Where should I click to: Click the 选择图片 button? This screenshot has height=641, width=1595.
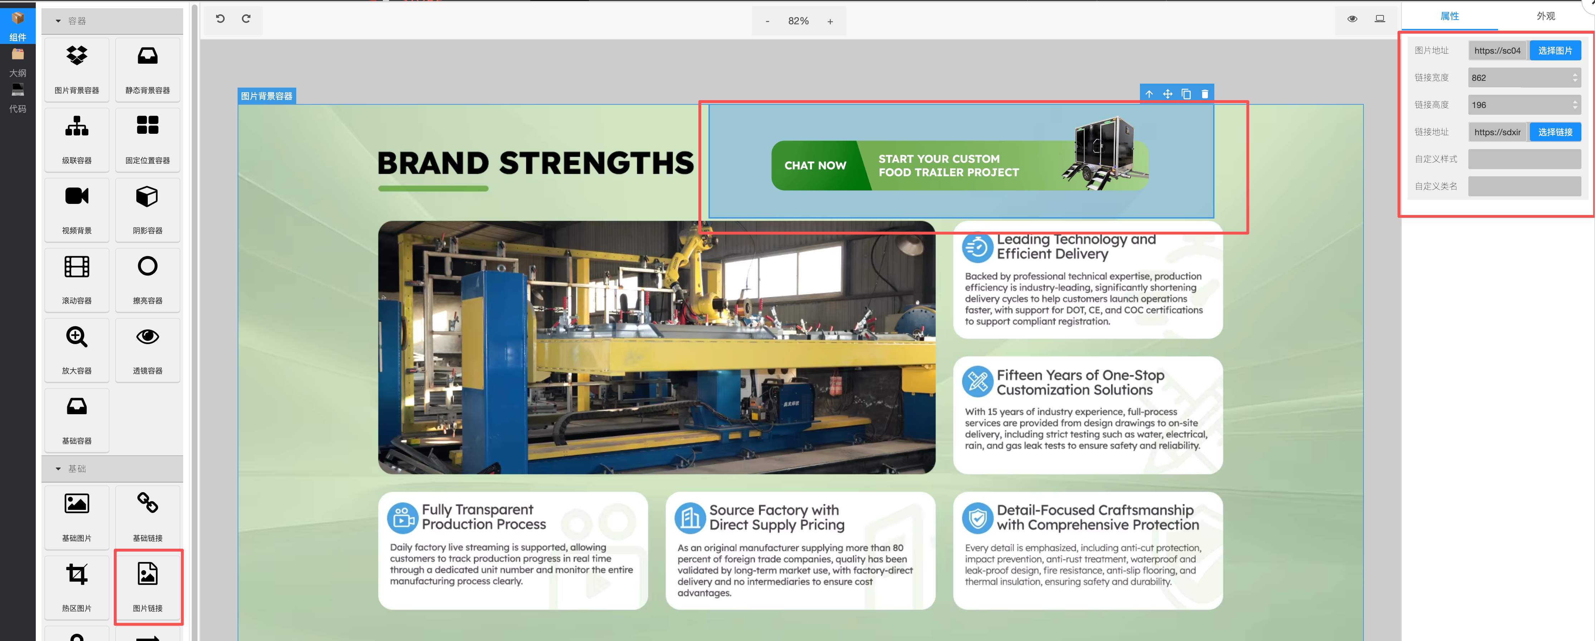[x=1555, y=51]
